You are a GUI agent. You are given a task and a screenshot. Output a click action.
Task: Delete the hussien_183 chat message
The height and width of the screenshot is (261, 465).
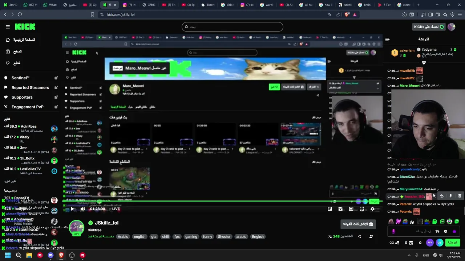point(460,196)
